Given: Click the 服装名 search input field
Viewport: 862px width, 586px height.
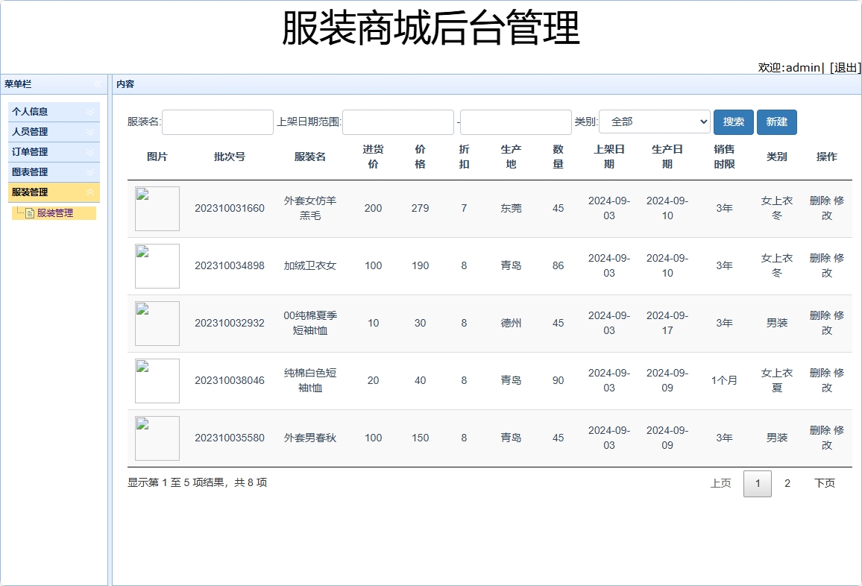Looking at the screenshot, I should pos(216,122).
